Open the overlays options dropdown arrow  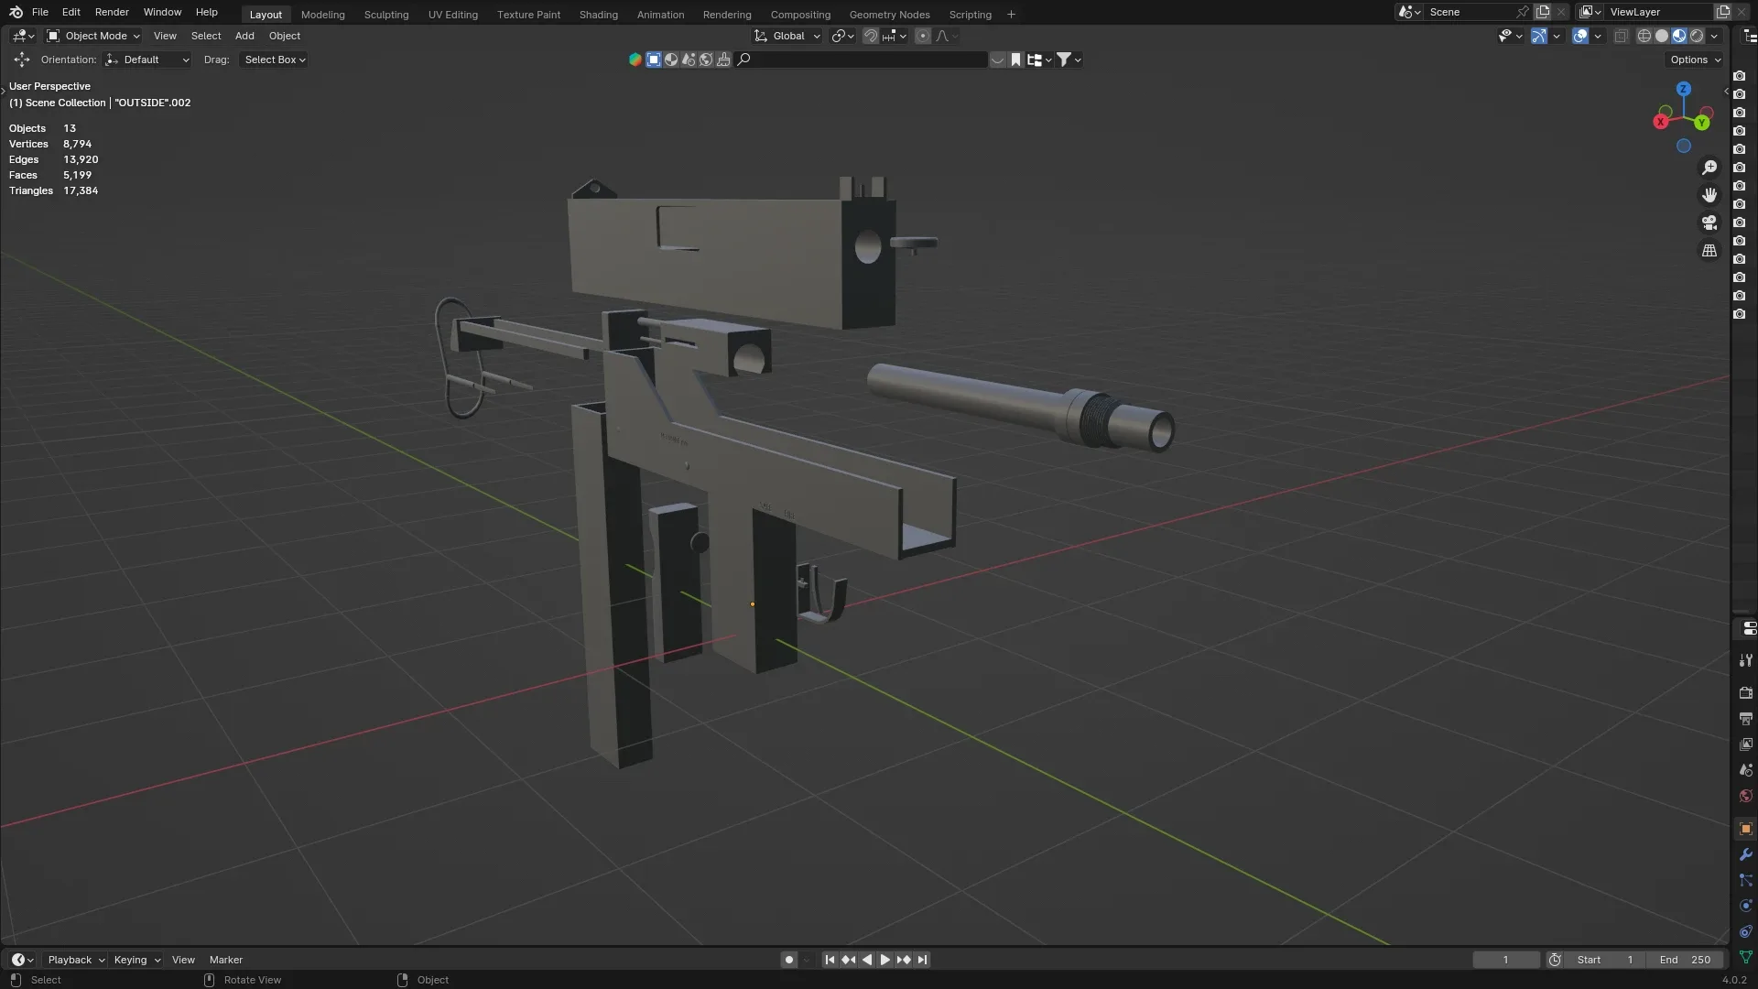click(1598, 36)
